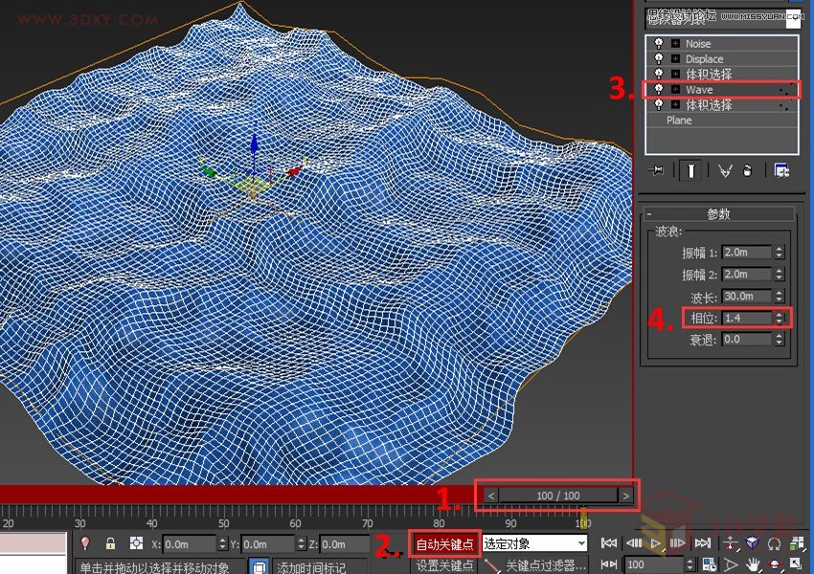
Task: Select the Plane base object row
Action: tap(722, 120)
